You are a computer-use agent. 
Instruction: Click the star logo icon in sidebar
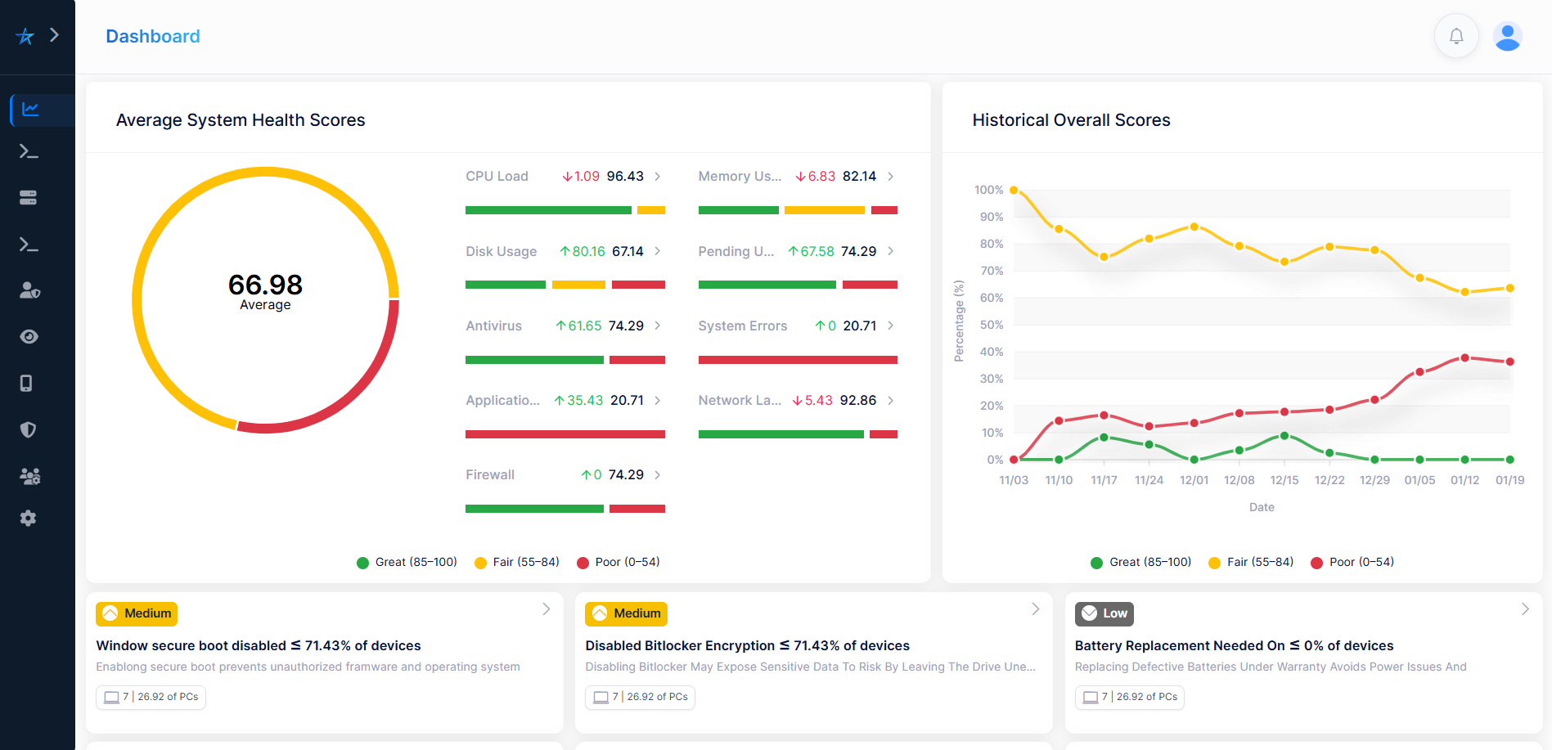click(25, 36)
